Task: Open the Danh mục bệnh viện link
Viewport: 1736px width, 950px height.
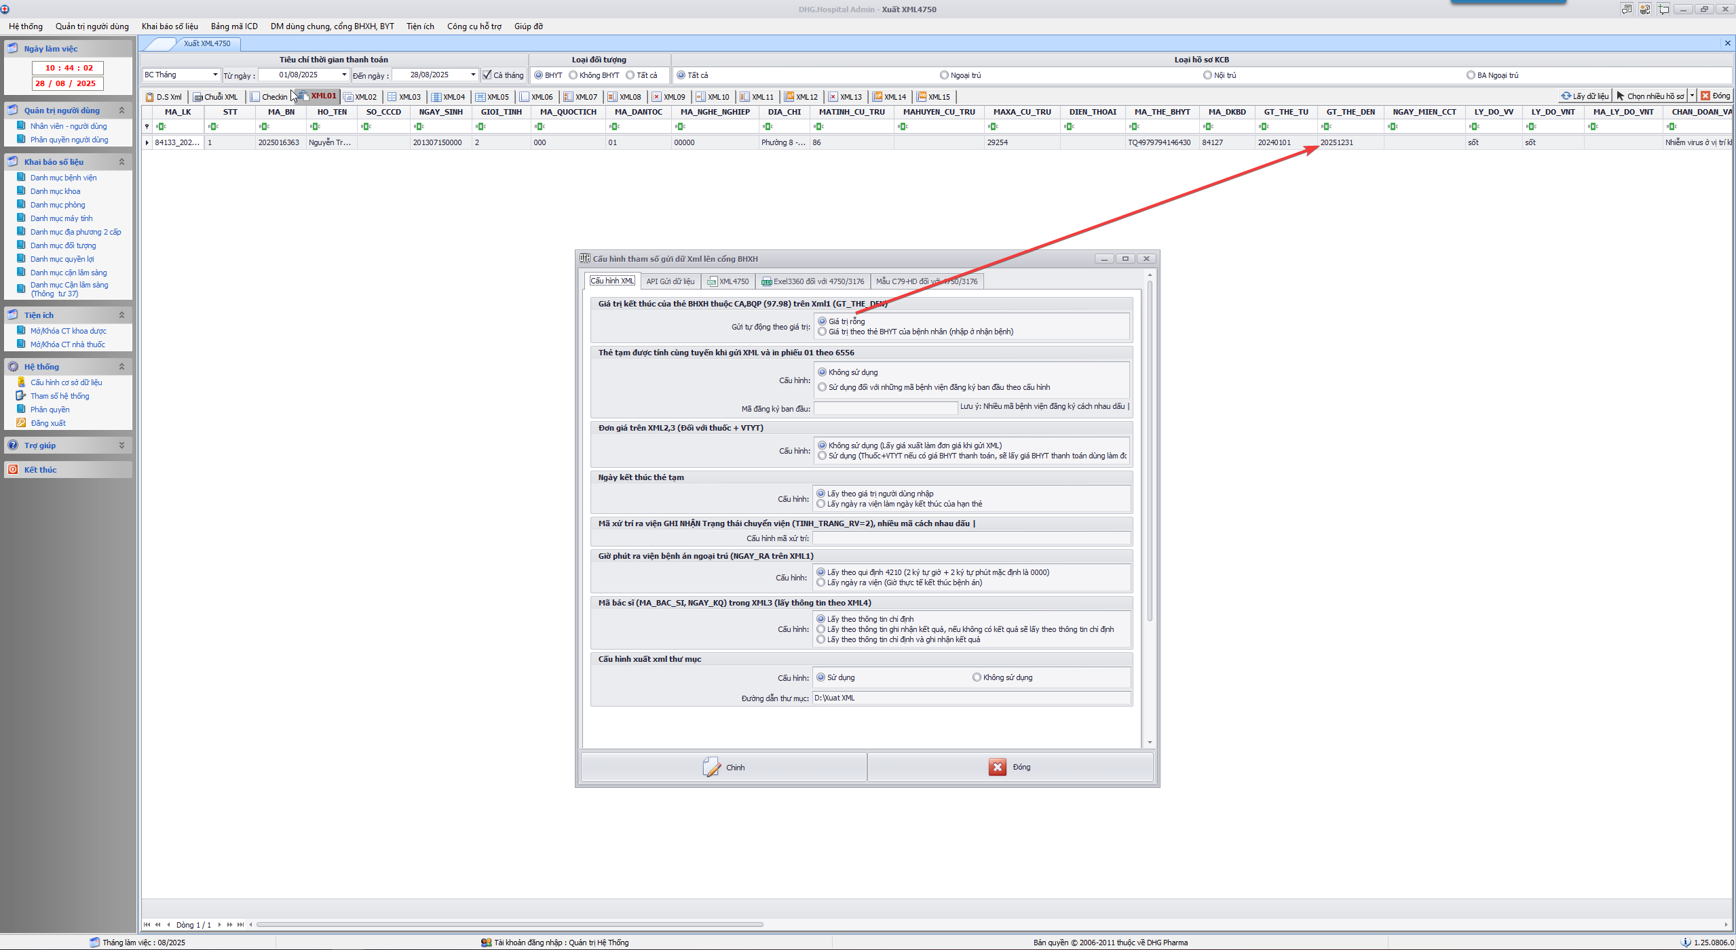Action: (x=63, y=177)
